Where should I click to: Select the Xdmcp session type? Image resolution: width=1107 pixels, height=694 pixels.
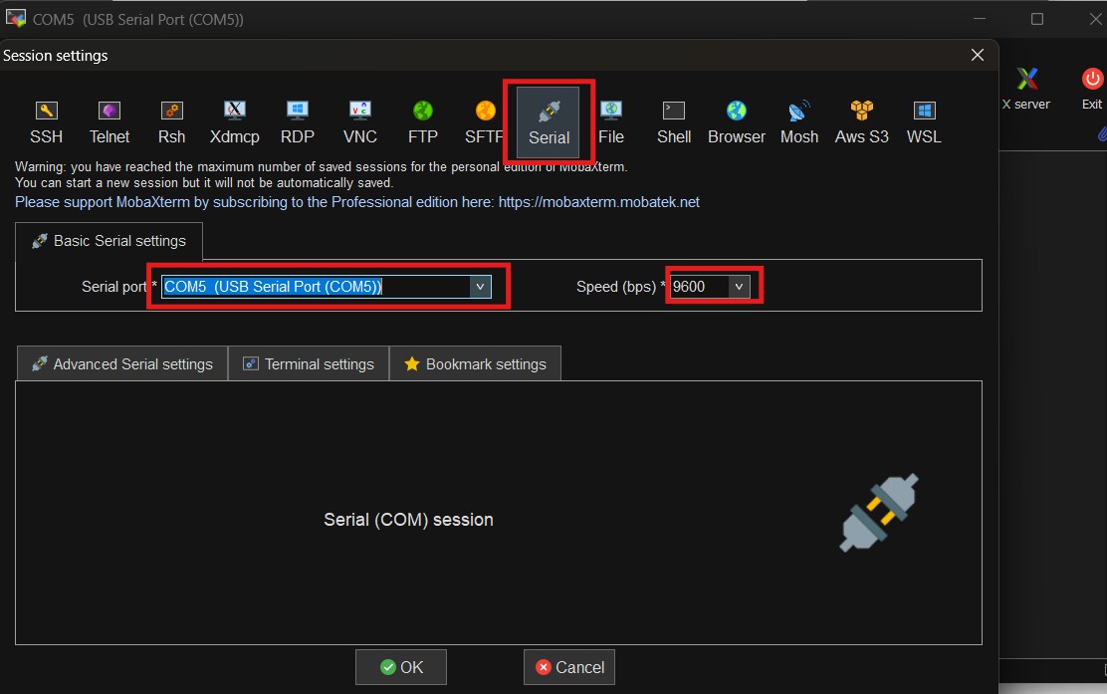234,122
